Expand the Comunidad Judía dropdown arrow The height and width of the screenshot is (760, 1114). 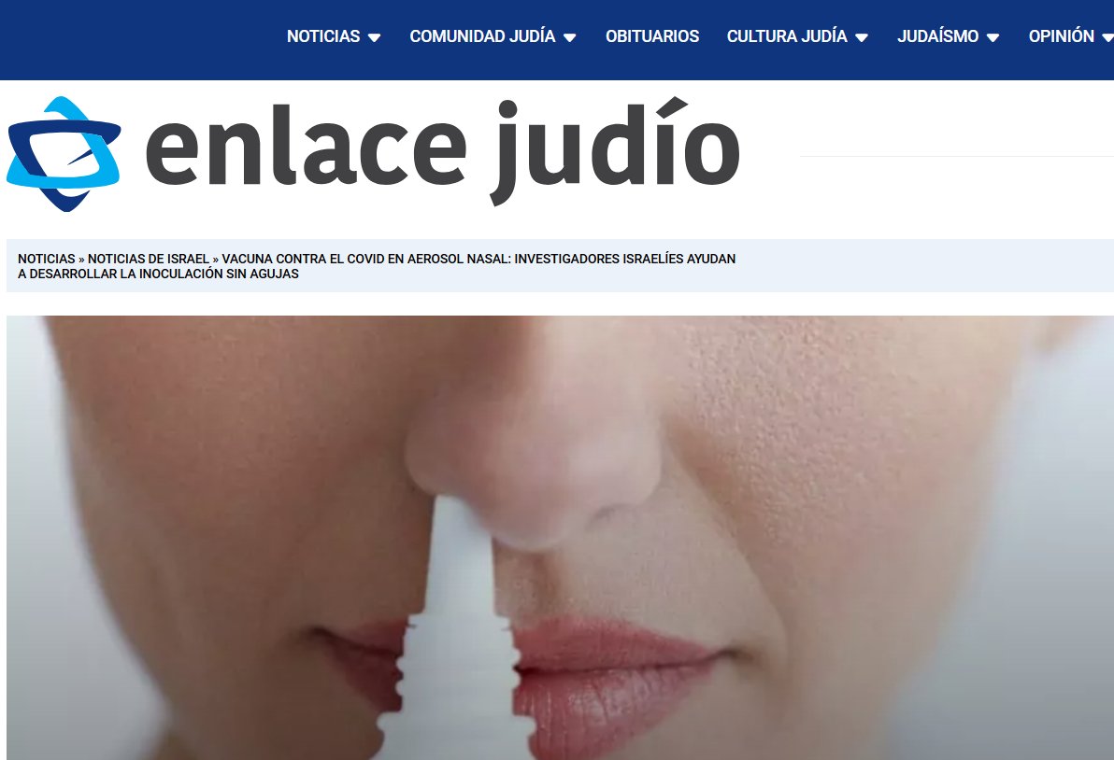coord(570,38)
